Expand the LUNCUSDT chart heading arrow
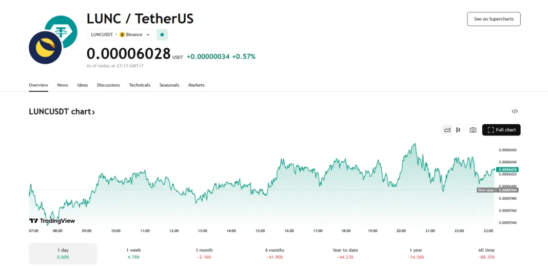The width and height of the screenshot is (548, 269). point(93,112)
